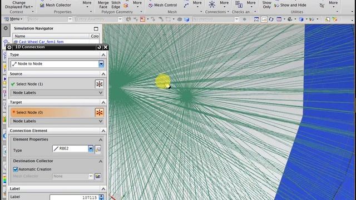The height and width of the screenshot is (200, 356).
Task: Click the blue cube view icon in selection bar
Action: click(x=187, y=19)
